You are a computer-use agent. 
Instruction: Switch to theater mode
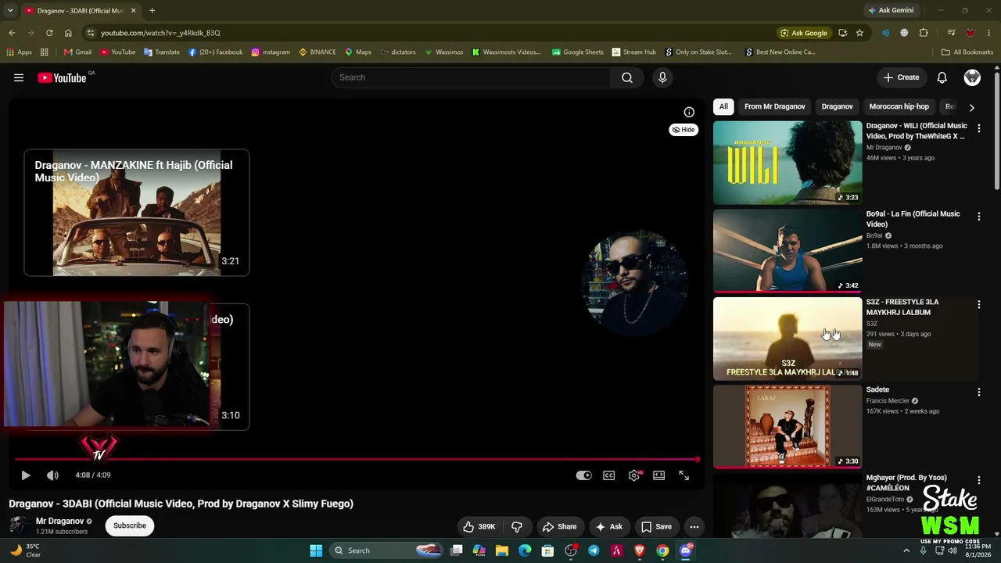pos(659,475)
